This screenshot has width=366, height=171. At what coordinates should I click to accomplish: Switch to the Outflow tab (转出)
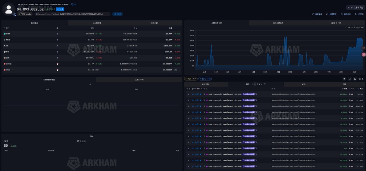click(x=303, y=84)
